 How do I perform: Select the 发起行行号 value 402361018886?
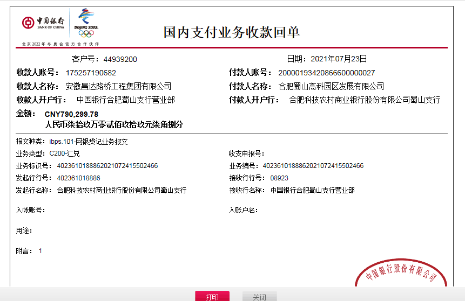pos(78,178)
